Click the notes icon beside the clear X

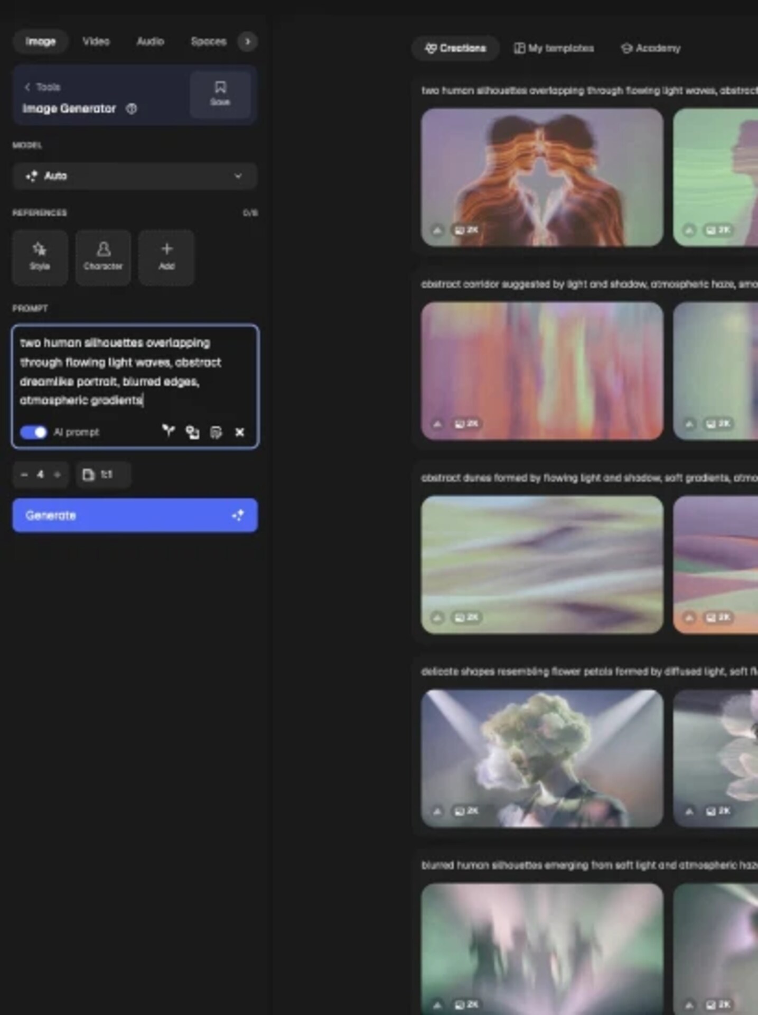point(216,432)
